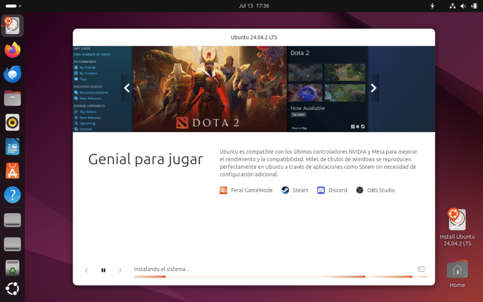Click the battery power icon in the top bar
The width and height of the screenshot is (483, 302).
pyautogui.click(x=474, y=6)
